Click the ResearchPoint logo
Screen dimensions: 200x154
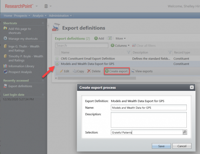click(19, 6)
